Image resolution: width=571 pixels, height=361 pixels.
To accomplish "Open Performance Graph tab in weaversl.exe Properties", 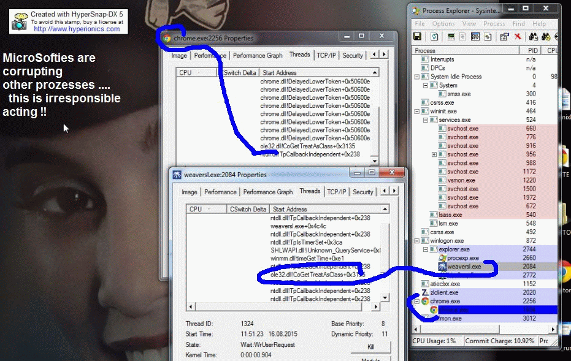I will pos(267,192).
